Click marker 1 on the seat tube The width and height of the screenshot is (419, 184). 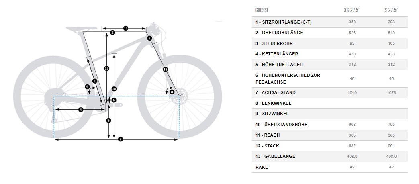(94, 81)
